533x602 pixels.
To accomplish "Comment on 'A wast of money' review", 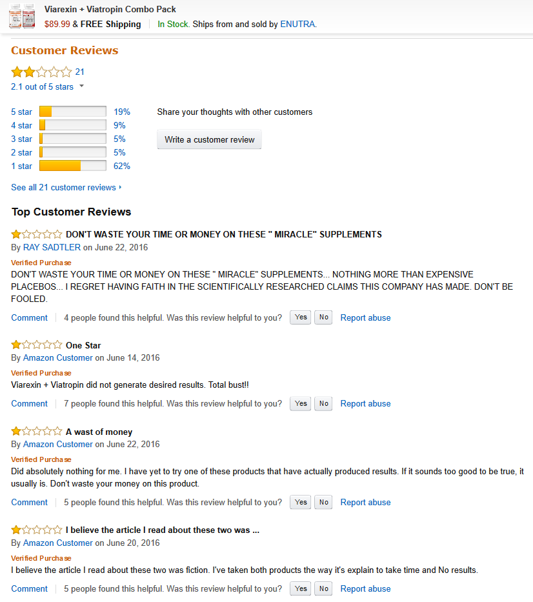I will tap(29, 502).
